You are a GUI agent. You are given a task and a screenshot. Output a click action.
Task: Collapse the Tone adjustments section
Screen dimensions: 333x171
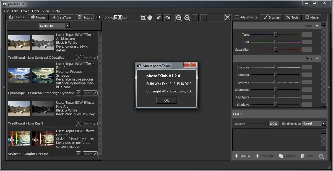[x=317, y=58]
